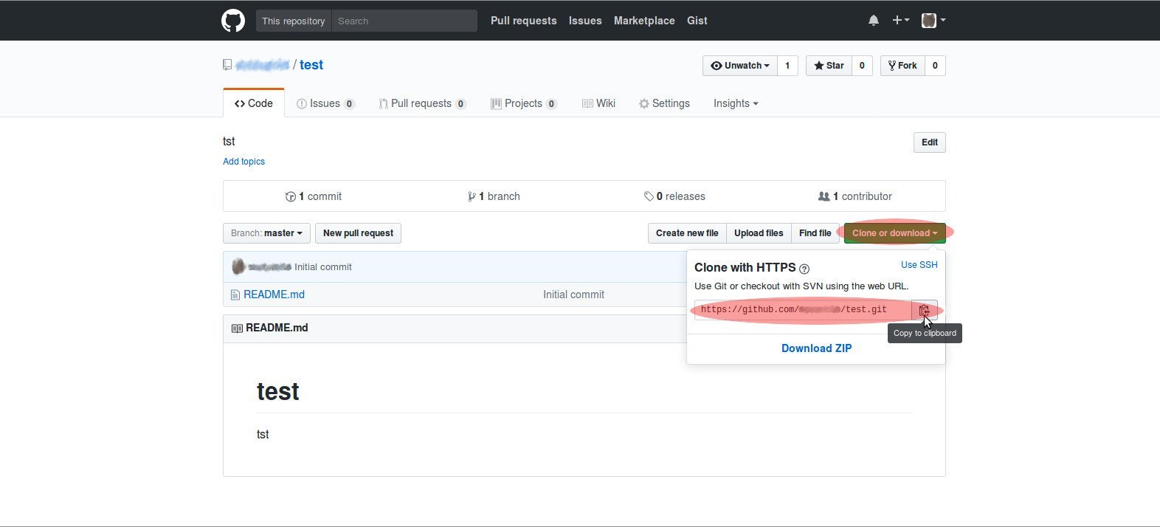Open the "test" repository name link

[311, 65]
